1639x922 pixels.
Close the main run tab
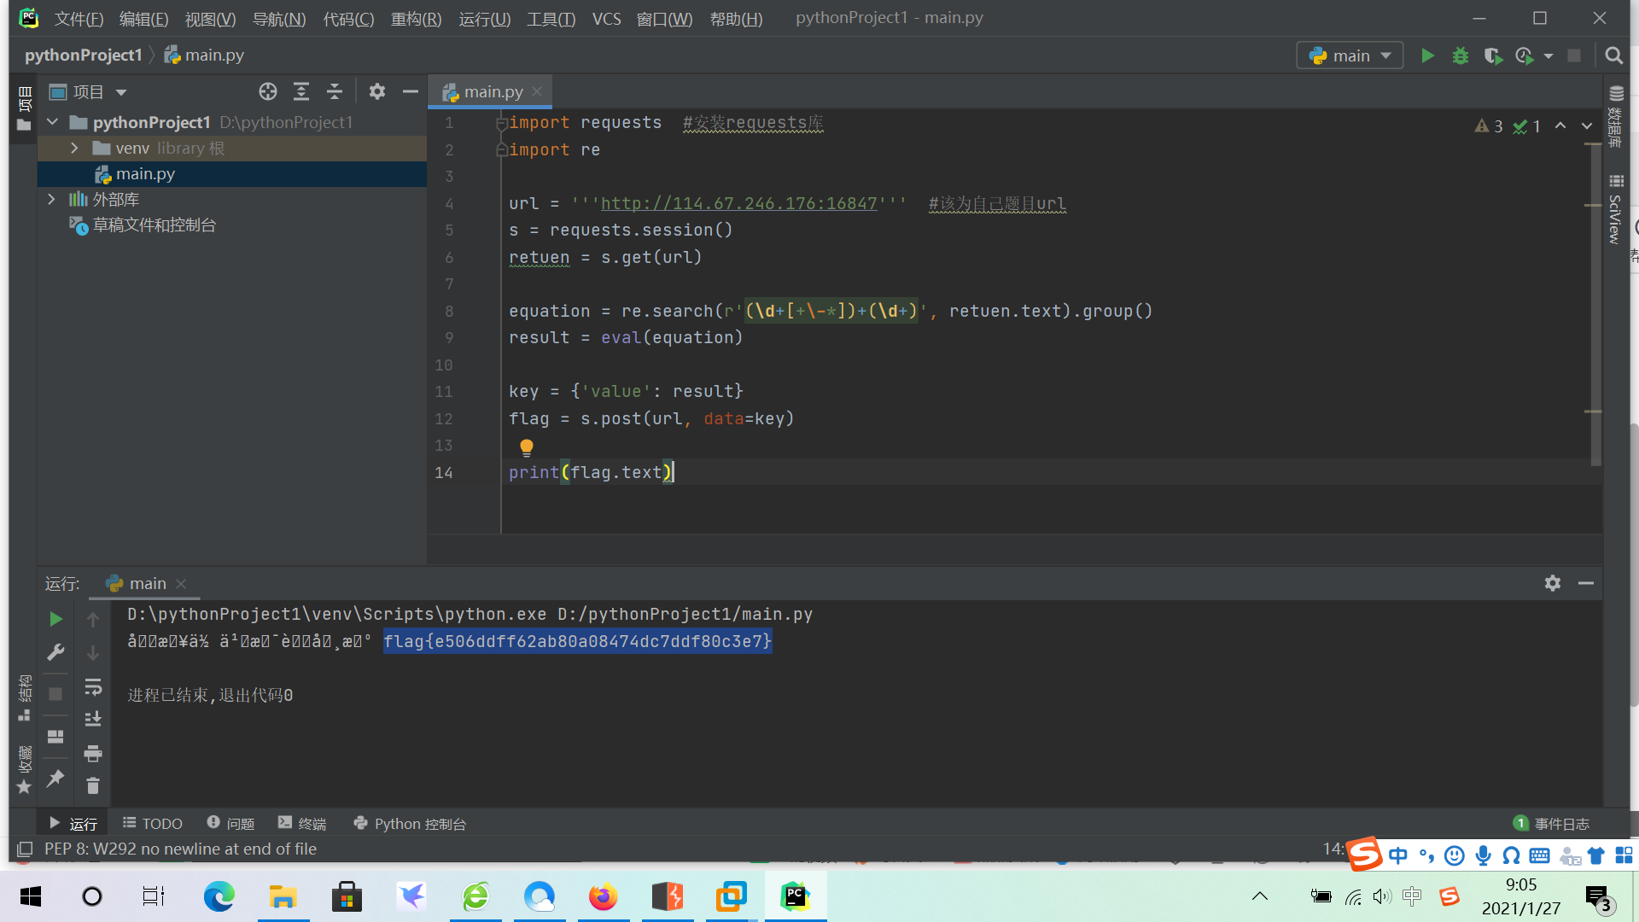(181, 583)
